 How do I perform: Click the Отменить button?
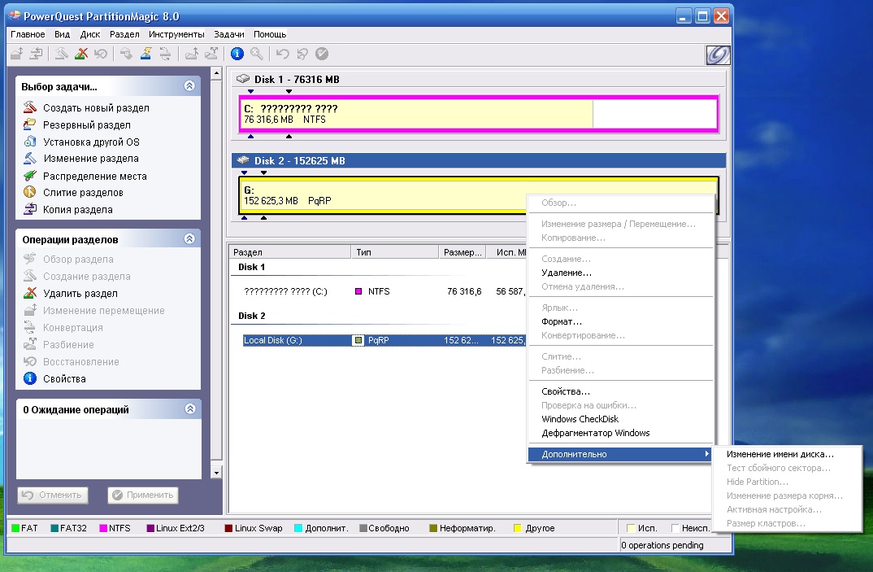point(53,495)
